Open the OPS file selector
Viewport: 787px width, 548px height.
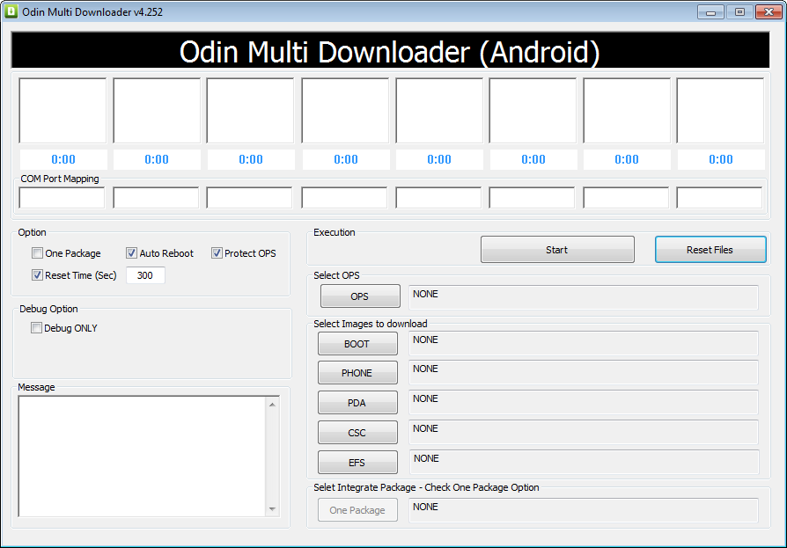coord(359,296)
